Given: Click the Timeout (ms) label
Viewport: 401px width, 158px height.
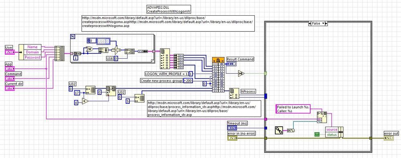Looking at the screenshot, I should pyautogui.click(x=237, y=123).
